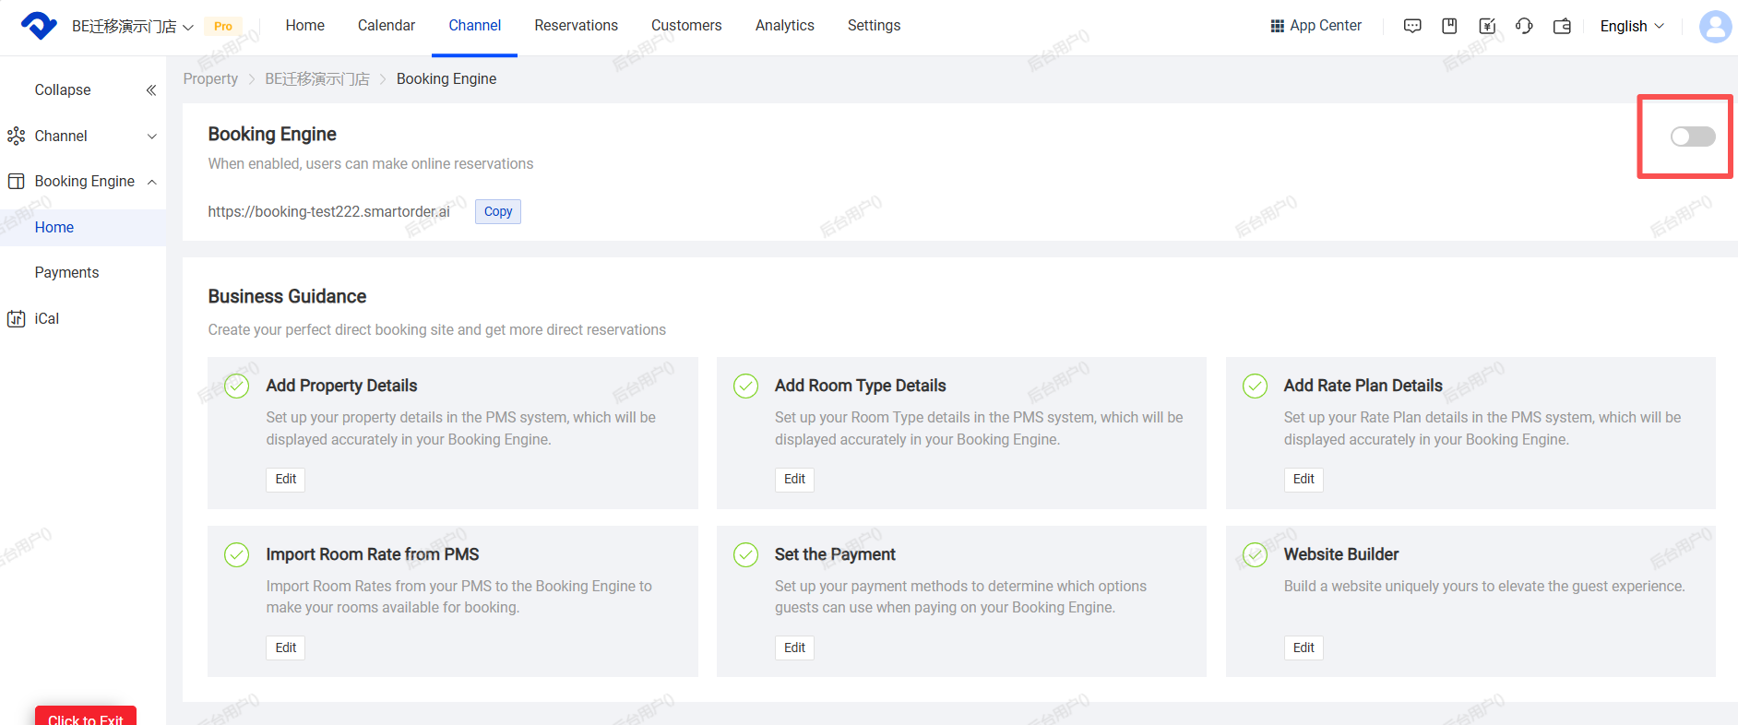Click the user avatar profile icon
The height and width of the screenshot is (725, 1738).
1715,26
